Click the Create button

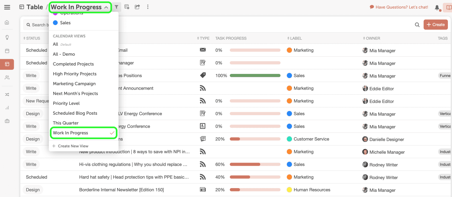pyautogui.click(x=436, y=25)
